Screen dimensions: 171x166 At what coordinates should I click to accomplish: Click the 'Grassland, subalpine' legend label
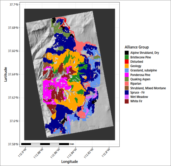pyautogui.click(x=144, y=70)
